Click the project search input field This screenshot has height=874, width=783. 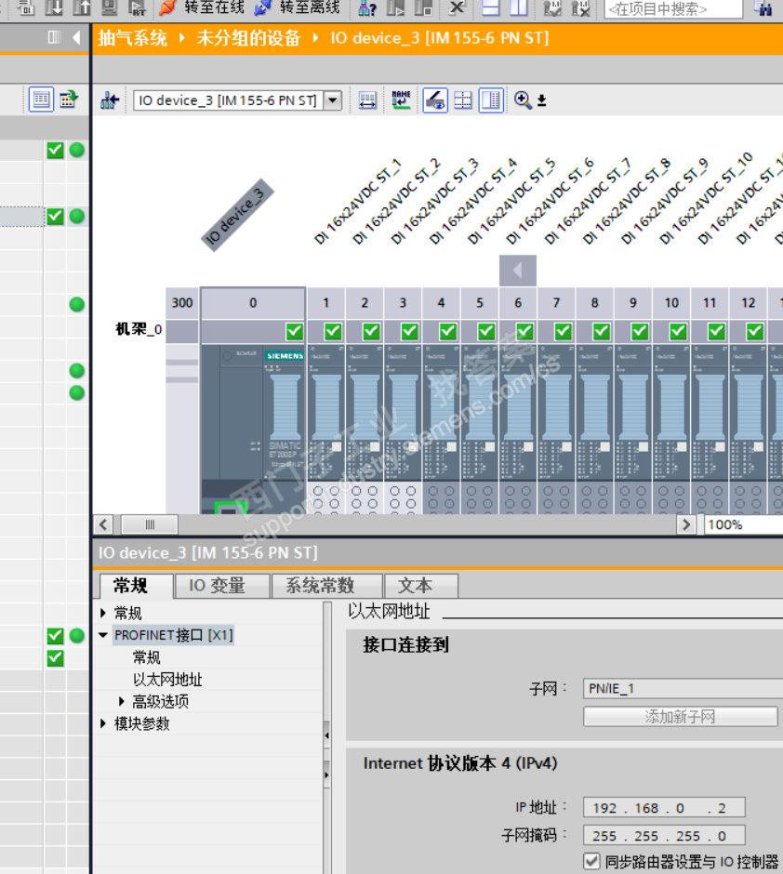(x=673, y=9)
